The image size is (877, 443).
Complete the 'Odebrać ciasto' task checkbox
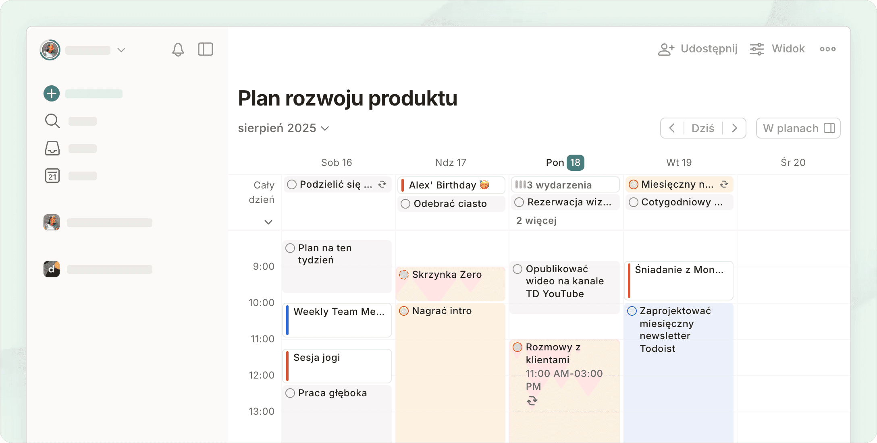click(x=405, y=204)
